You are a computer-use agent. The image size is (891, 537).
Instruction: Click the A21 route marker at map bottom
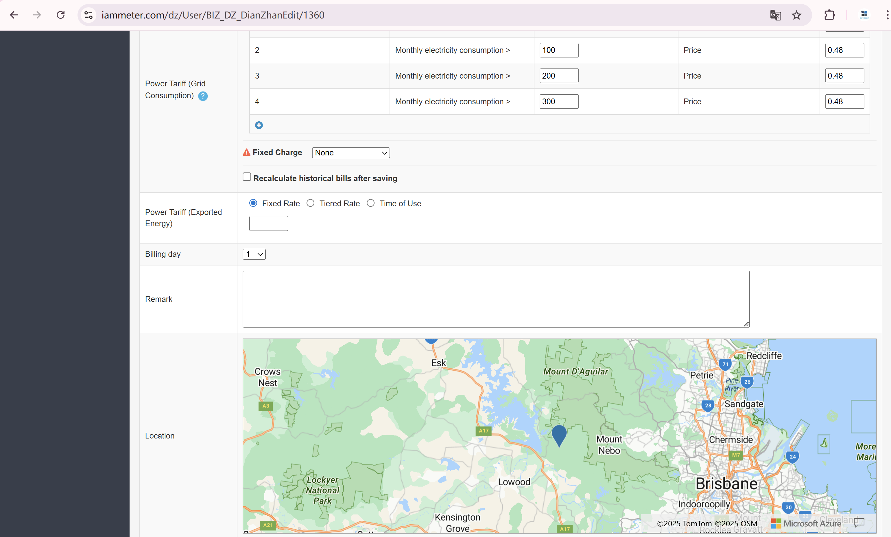tap(268, 525)
